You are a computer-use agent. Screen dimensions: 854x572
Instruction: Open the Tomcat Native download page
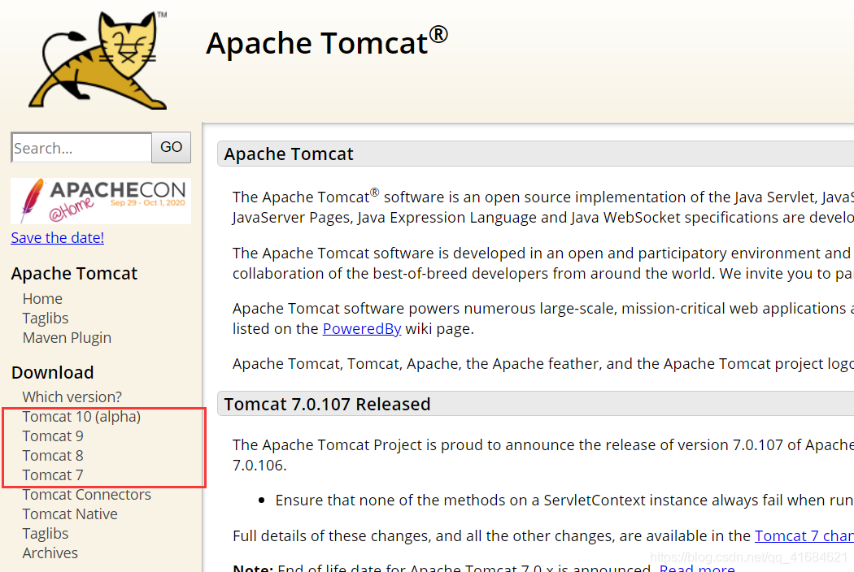(70, 513)
